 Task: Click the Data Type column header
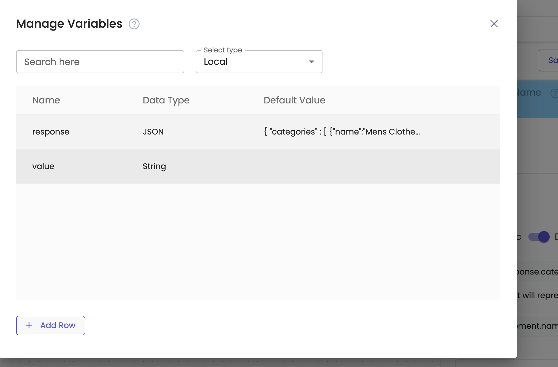[x=166, y=100]
